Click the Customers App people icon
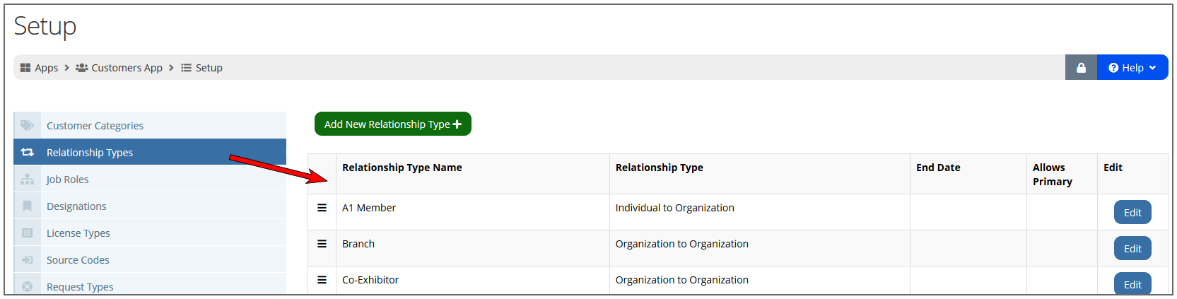Image resolution: width=1177 pixels, height=299 pixels. pos(82,68)
